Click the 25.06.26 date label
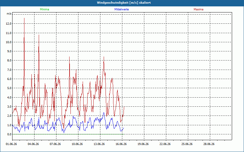 click(187, 144)
